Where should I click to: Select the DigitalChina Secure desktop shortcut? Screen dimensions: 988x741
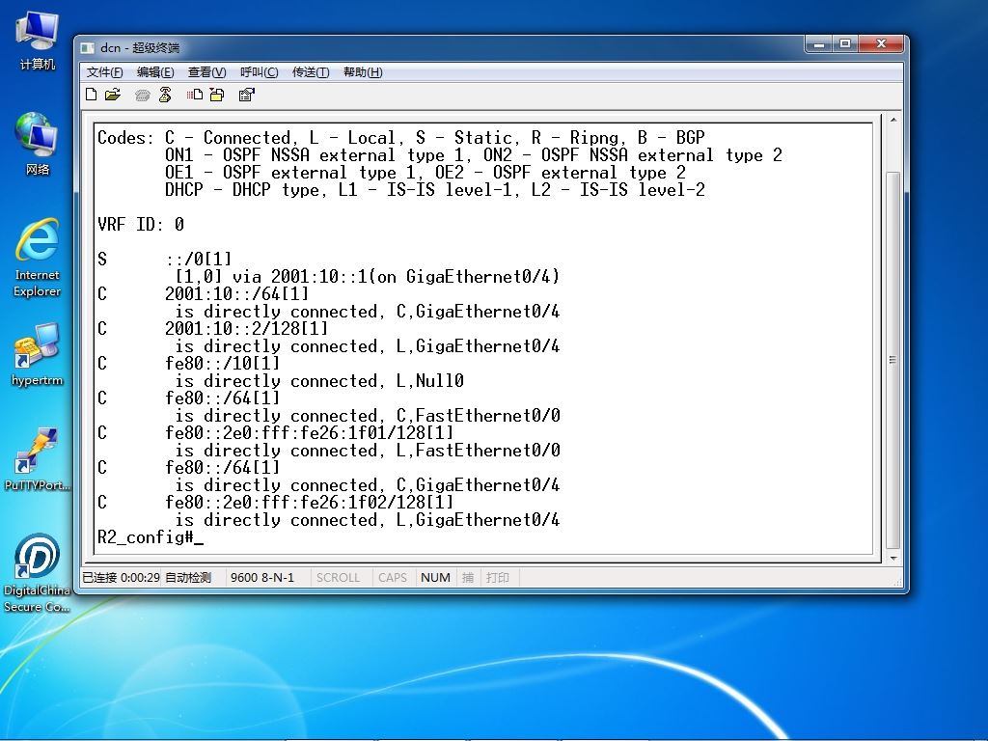(38, 573)
